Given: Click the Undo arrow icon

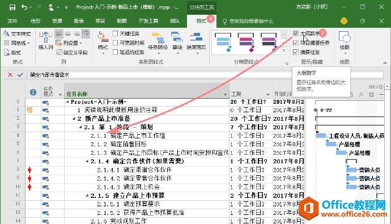Looking at the screenshot, I should (24, 7).
